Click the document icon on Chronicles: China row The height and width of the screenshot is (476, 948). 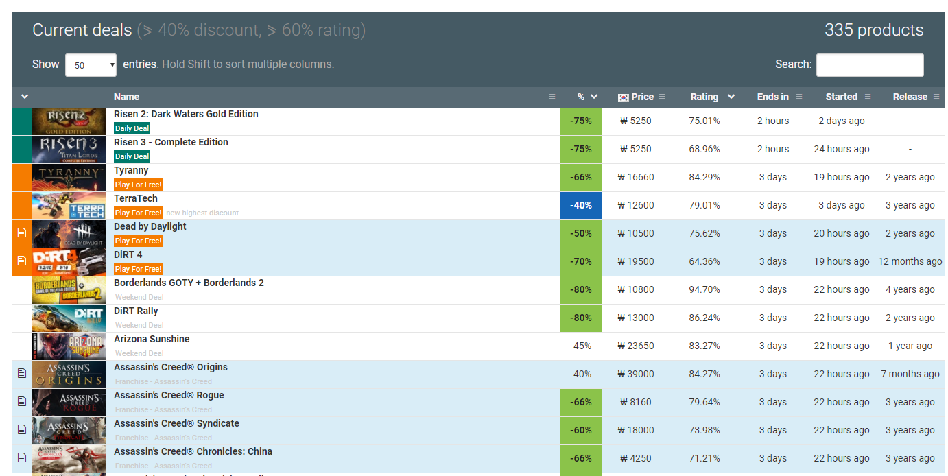(x=21, y=457)
